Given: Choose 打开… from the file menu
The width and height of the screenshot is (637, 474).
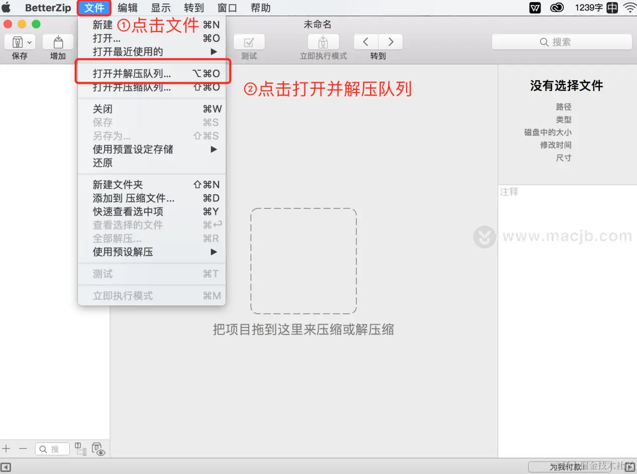Looking at the screenshot, I should click(x=152, y=38).
